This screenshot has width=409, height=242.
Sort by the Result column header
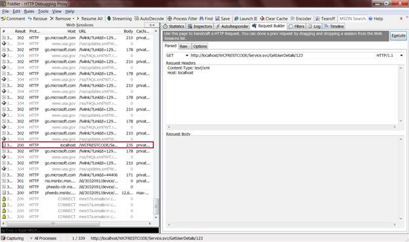20,31
